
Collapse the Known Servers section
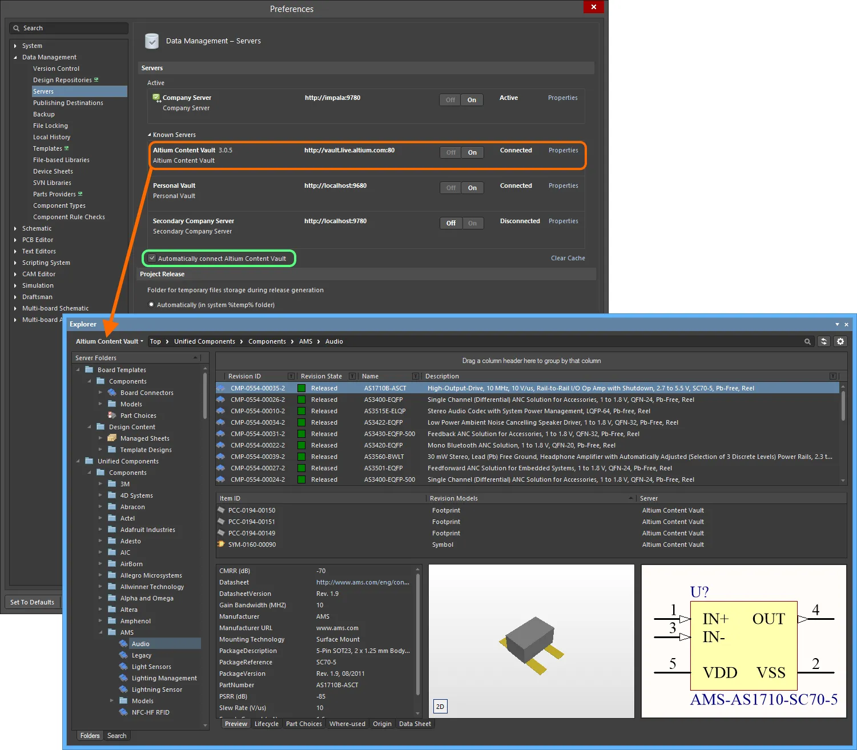pos(150,135)
